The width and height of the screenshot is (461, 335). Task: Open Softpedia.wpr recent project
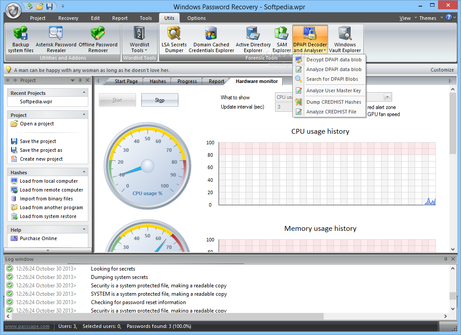36,102
